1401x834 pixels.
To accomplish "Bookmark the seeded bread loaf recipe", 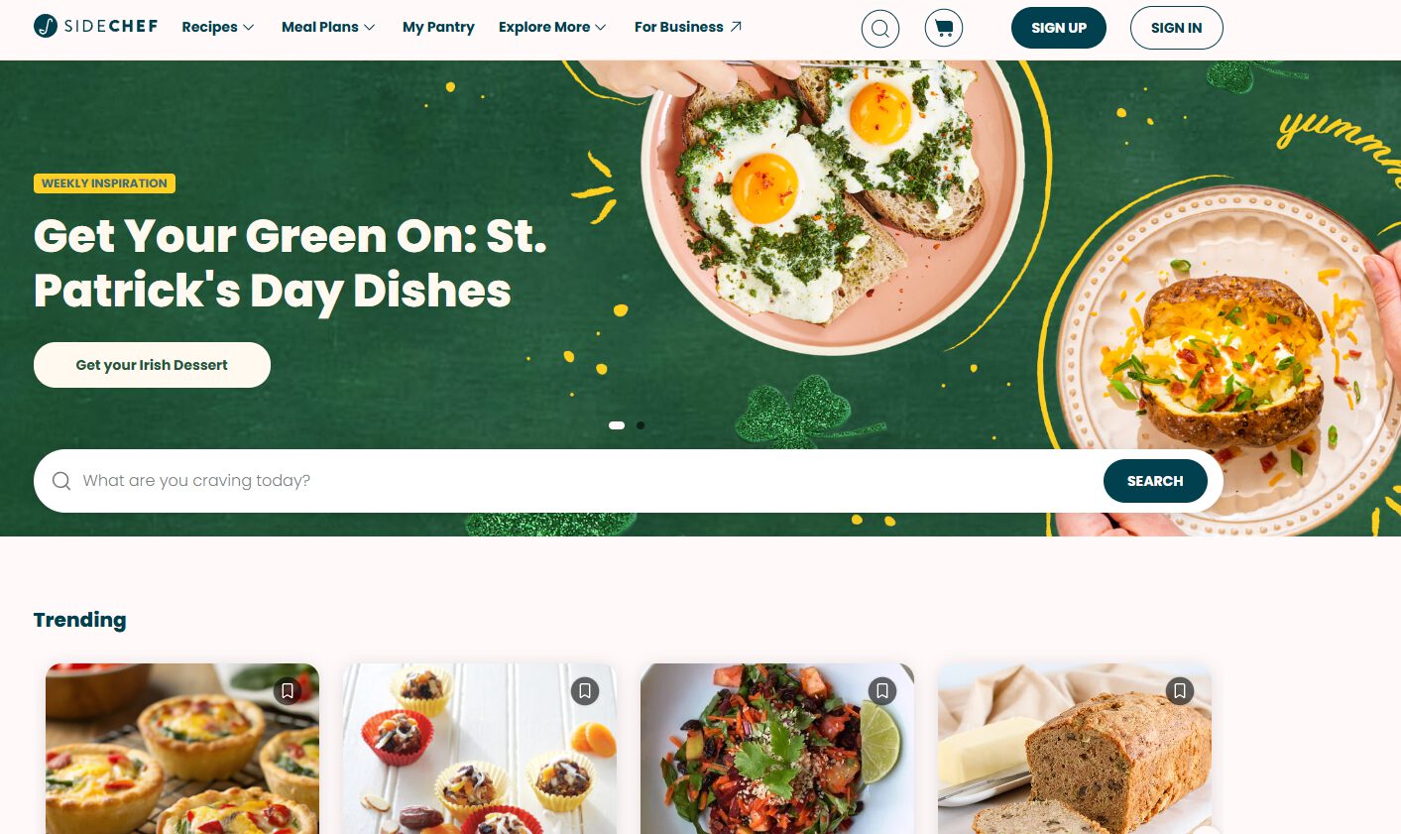I will point(1180,691).
